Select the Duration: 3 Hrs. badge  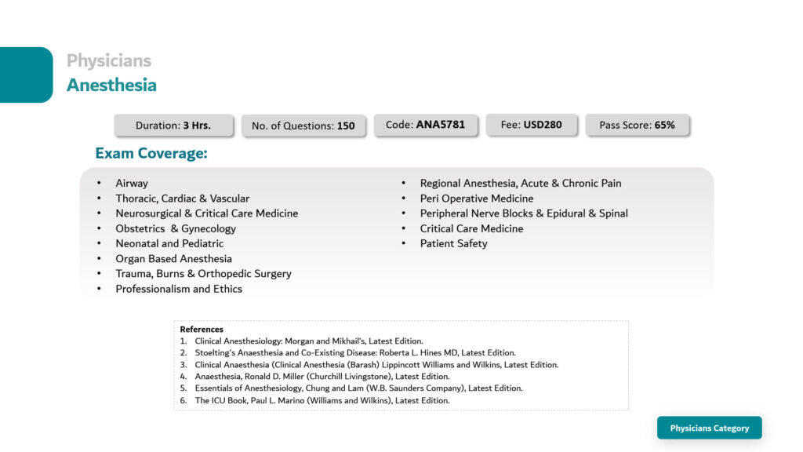tap(173, 126)
